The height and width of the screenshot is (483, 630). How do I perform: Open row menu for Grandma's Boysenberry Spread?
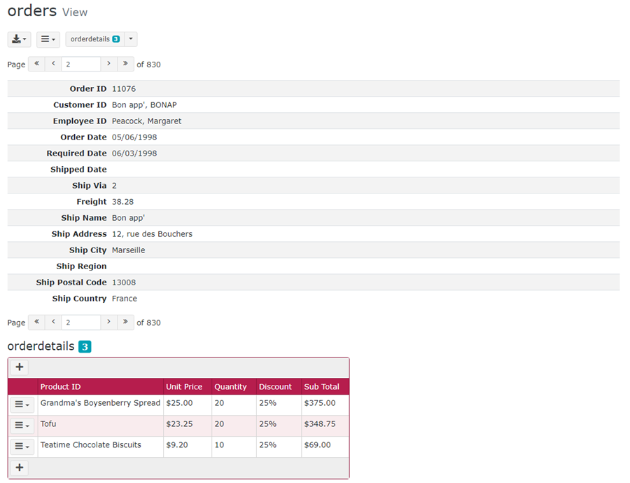point(22,405)
